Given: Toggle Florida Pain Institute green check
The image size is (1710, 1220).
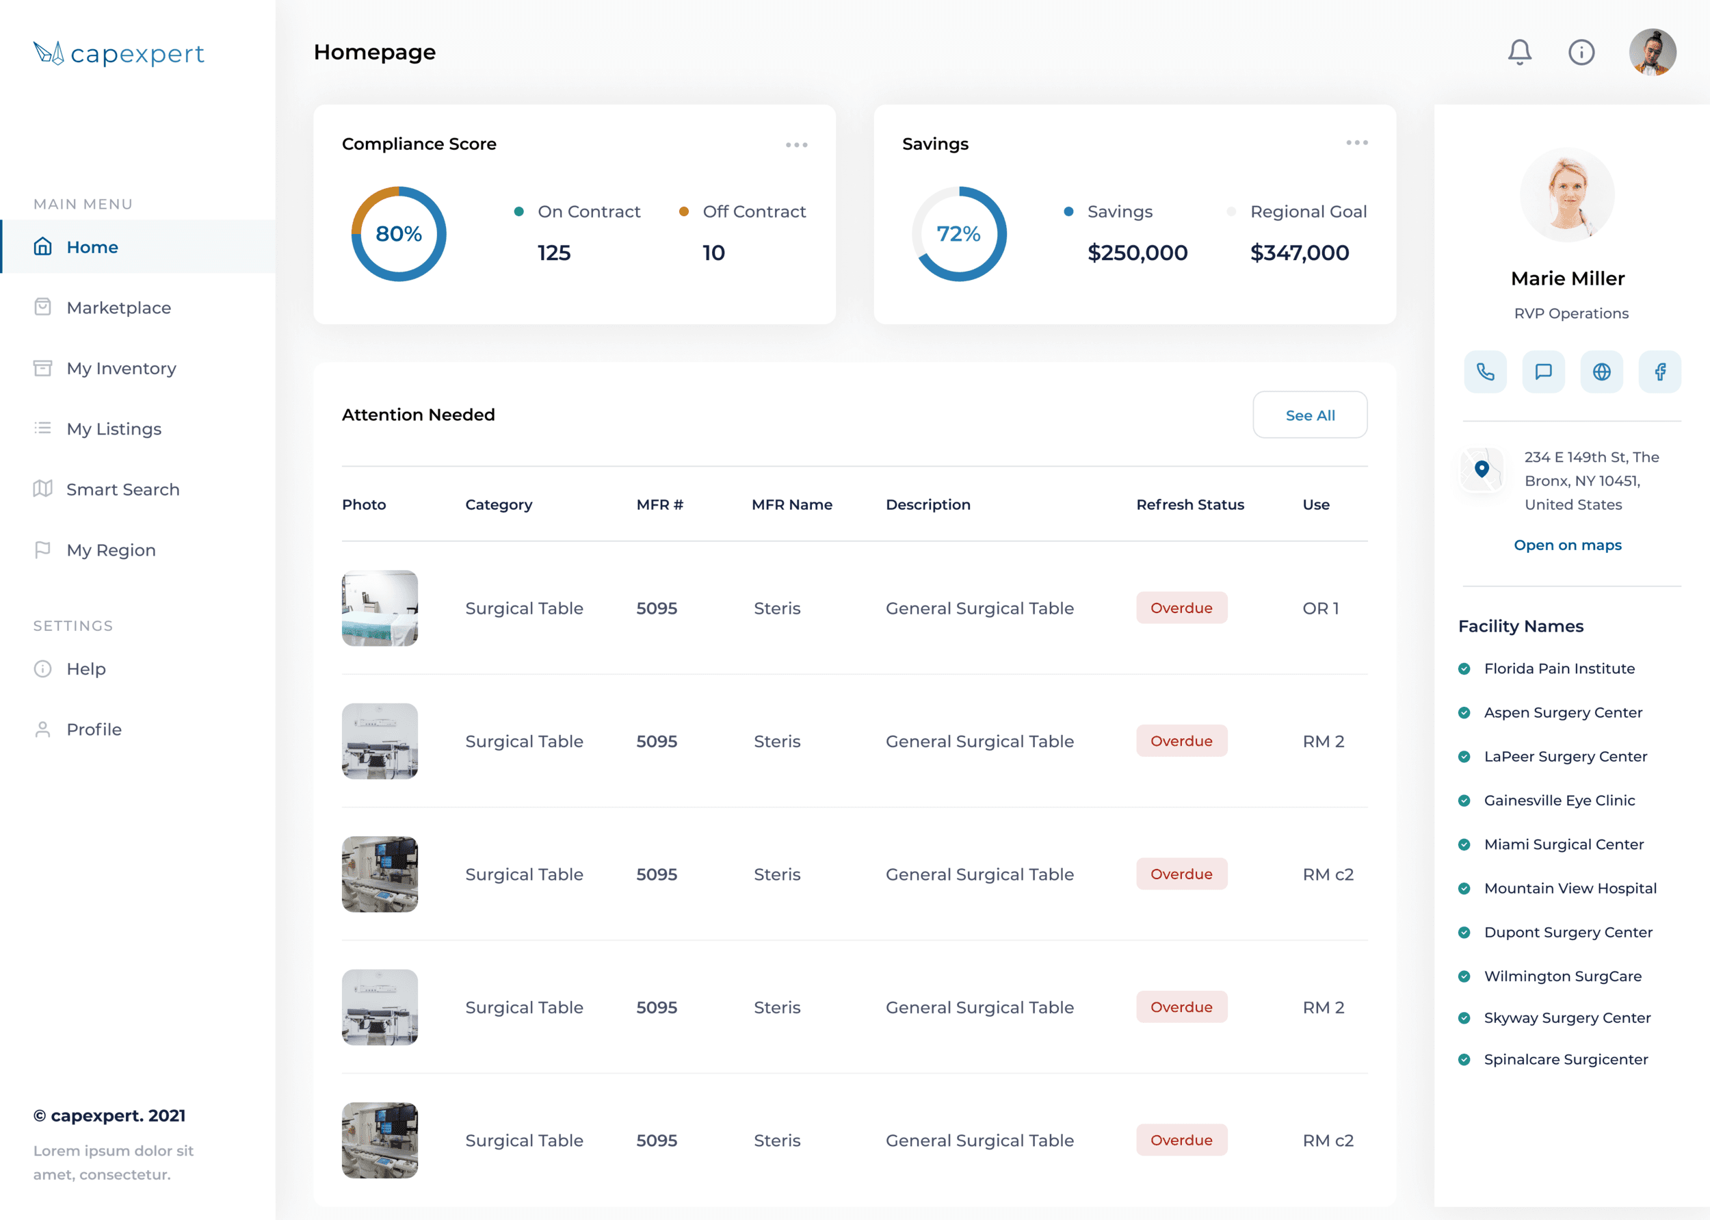Looking at the screenshot, I should click(x=1464, y=669).
